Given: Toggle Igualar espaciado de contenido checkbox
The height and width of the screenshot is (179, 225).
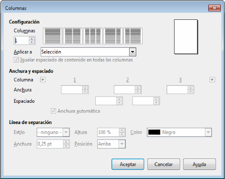Looking at the screenshot, I should [16, 60].
